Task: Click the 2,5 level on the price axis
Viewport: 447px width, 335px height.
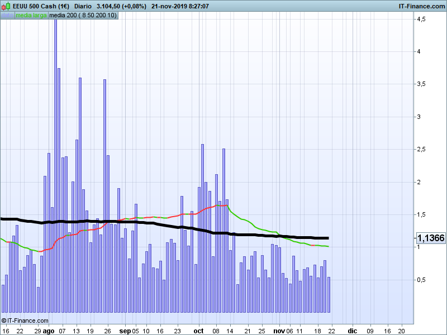Action: click(421, 149)
